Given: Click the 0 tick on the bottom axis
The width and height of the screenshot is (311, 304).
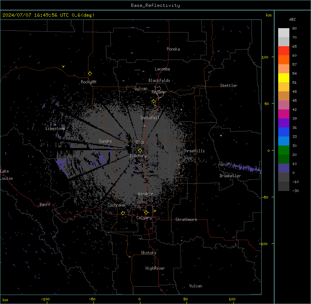Looking at the screenshot, I should click(139, 299).
